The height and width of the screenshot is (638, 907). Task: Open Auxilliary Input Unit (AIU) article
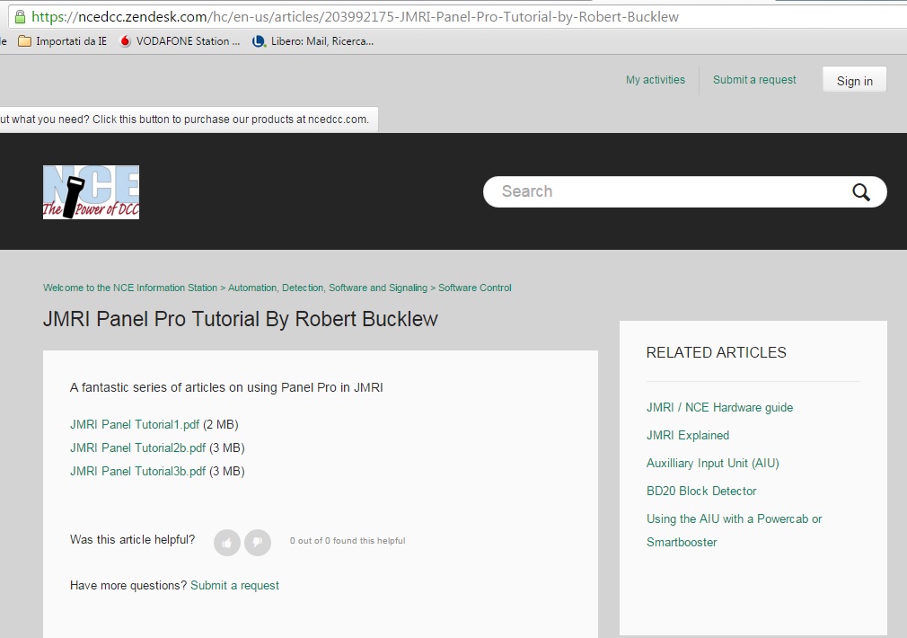point(712,463)
